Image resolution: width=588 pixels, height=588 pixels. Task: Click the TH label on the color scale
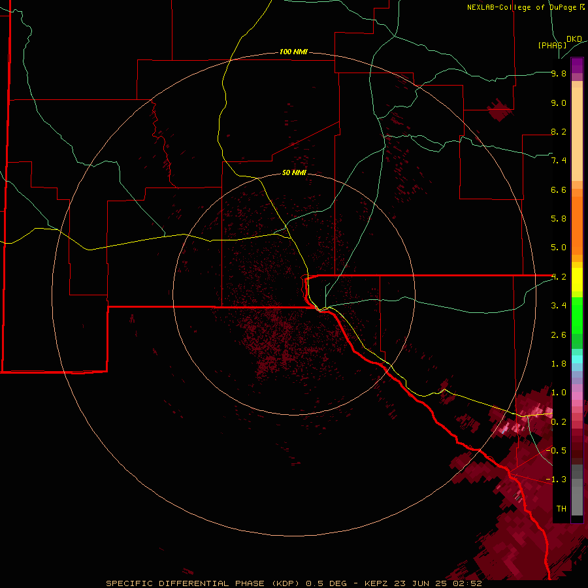tap(561, 508)
